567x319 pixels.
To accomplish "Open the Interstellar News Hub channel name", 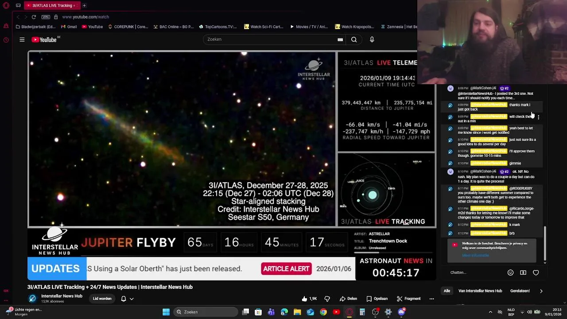I will [62, 296].
